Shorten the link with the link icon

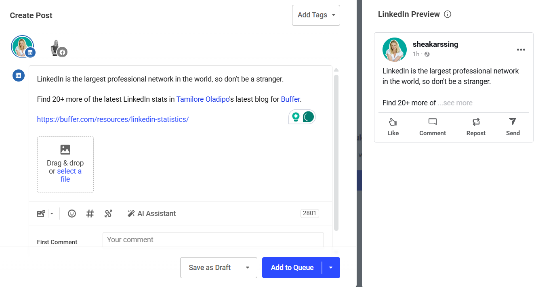point(108,213)
